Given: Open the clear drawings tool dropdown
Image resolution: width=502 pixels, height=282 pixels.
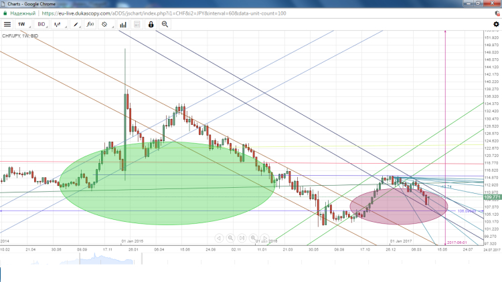Looking at the screenshot, I should (x=105, y=24).
